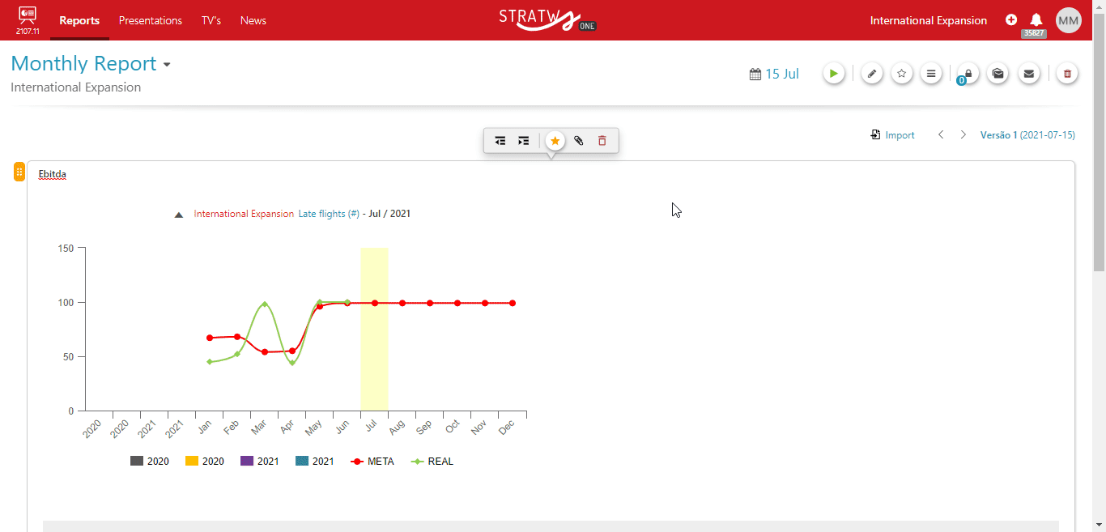Viewport: 1106px width, 532px height.
Task: Toggle the gray 2020 legend series
Action: tap(150, 462)
